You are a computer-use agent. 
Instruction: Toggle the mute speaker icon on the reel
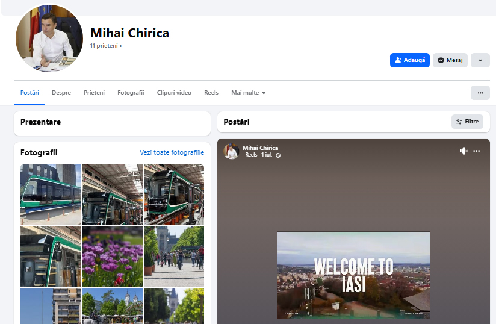tap(463, 151)
